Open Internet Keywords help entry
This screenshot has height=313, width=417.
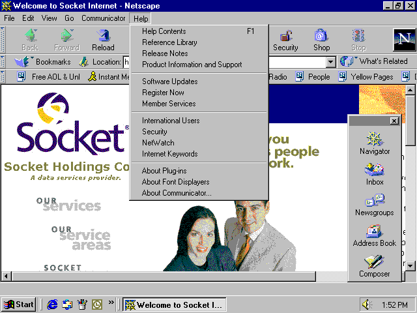pos(199,154)
